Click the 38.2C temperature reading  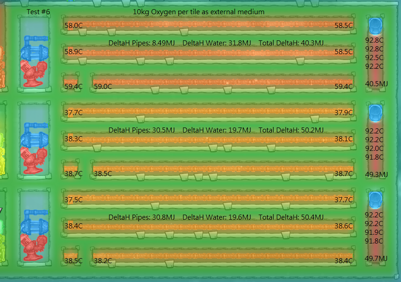pyautogui.click(x=103, y=260)
